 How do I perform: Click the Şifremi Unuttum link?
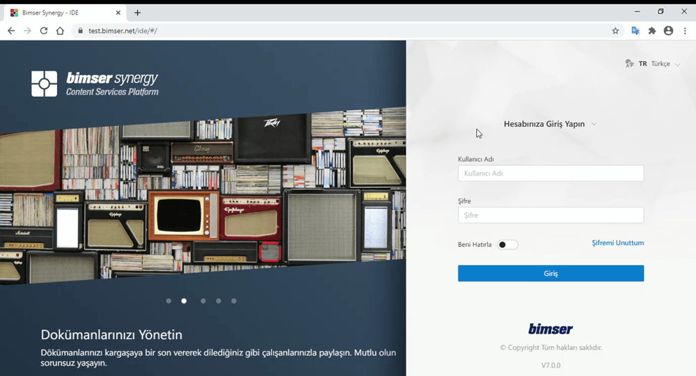click(617, 243)
